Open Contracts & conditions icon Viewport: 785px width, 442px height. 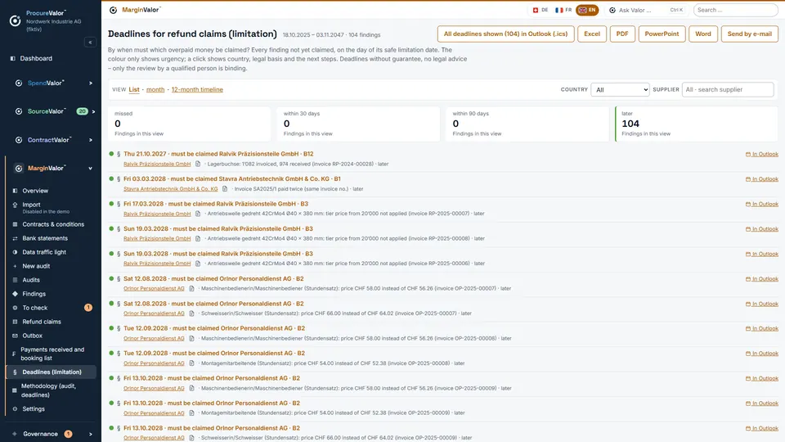(x=15, y=224)
